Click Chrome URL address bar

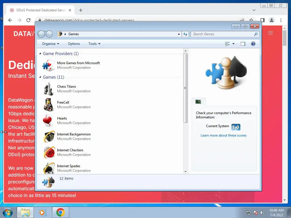[137, 20]
